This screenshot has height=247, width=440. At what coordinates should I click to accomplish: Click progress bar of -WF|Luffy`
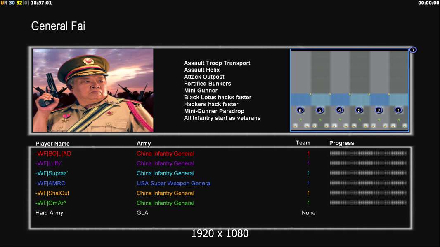pyautogui.click(x=368, y=163)
